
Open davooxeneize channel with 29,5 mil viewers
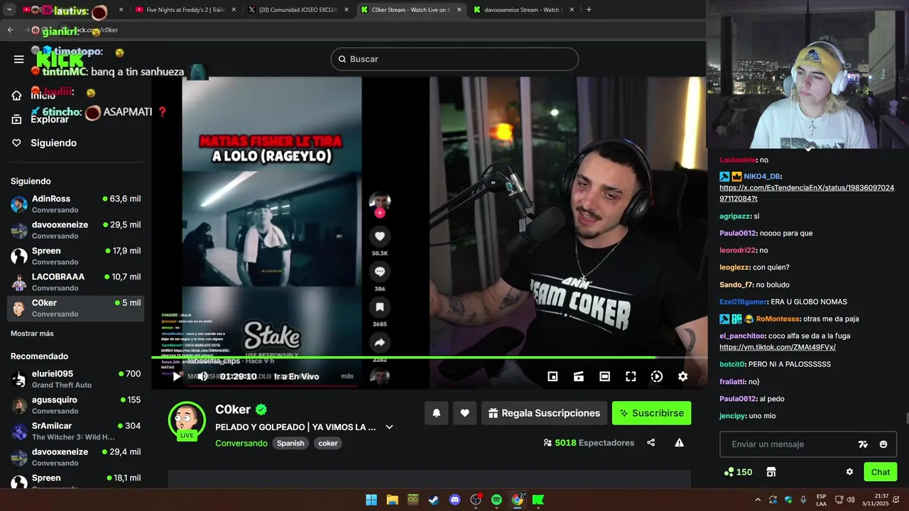pyautogui.click(x=75, y=230)
